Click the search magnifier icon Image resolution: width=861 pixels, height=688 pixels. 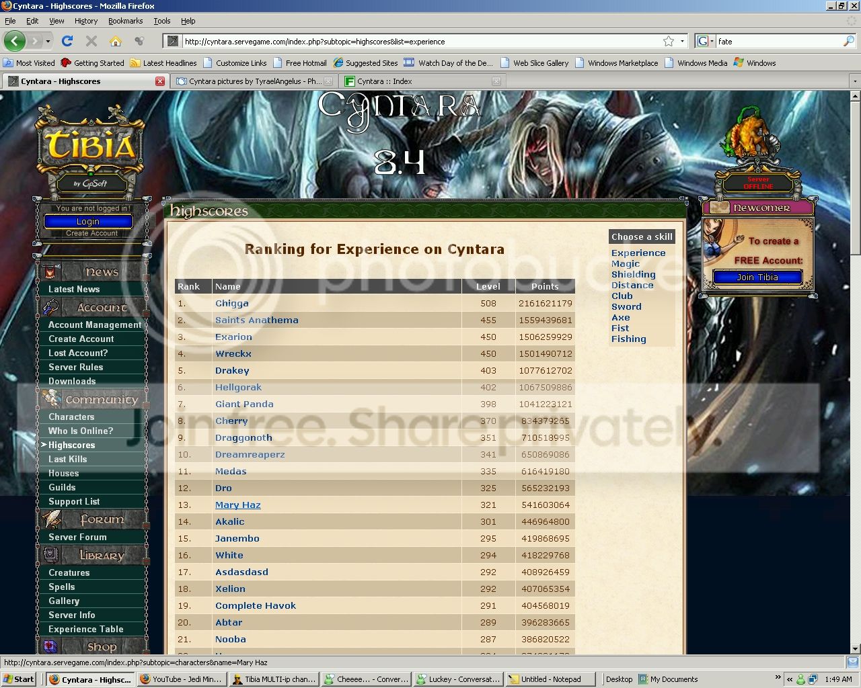point(848,41)
